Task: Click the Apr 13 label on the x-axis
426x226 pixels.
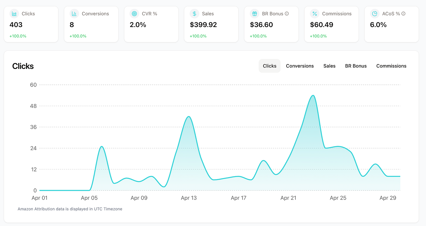Action: [x=189, y=198]
